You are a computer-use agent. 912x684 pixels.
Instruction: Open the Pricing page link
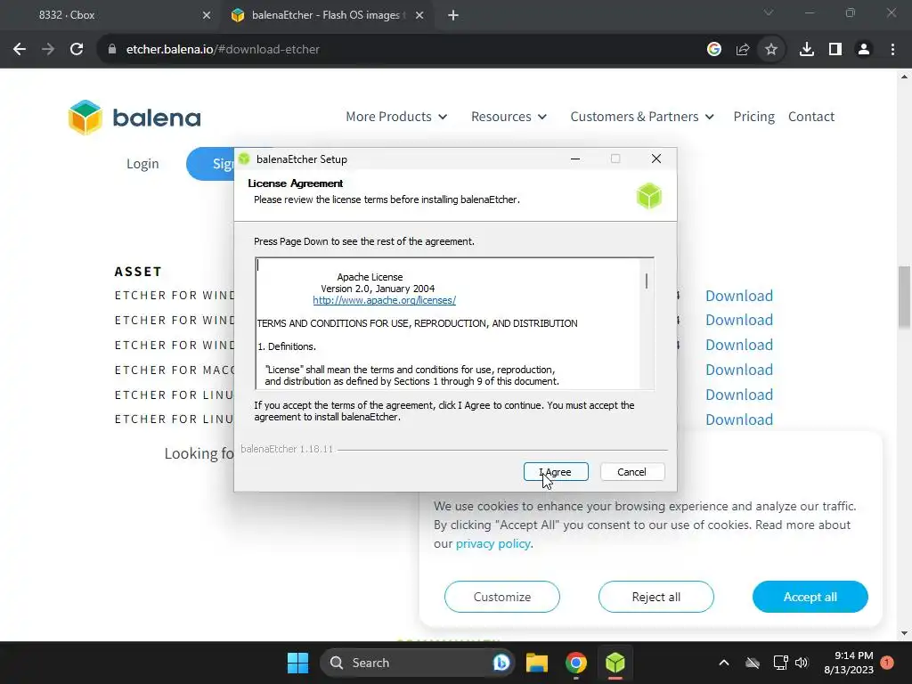753,117
